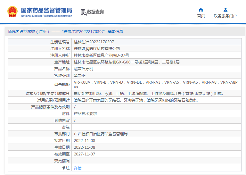246x175 pixels.
Task: Click the lightbulb icon beside 注
Action: click(x=63, y=168)
